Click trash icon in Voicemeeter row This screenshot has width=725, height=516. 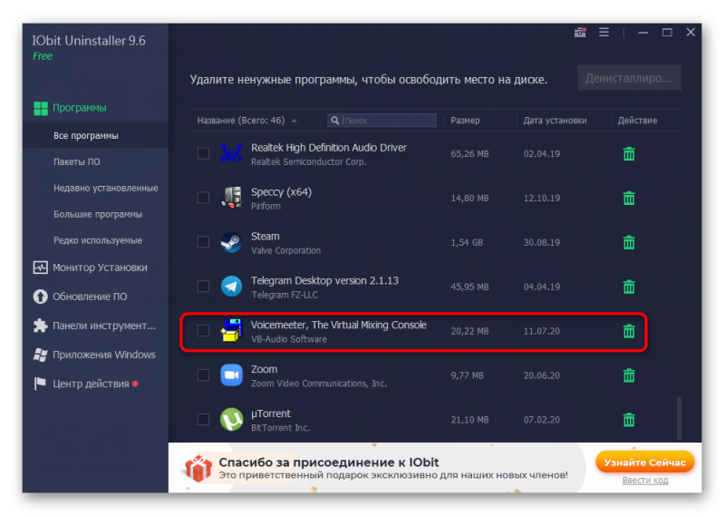click(x=629, y=331)
